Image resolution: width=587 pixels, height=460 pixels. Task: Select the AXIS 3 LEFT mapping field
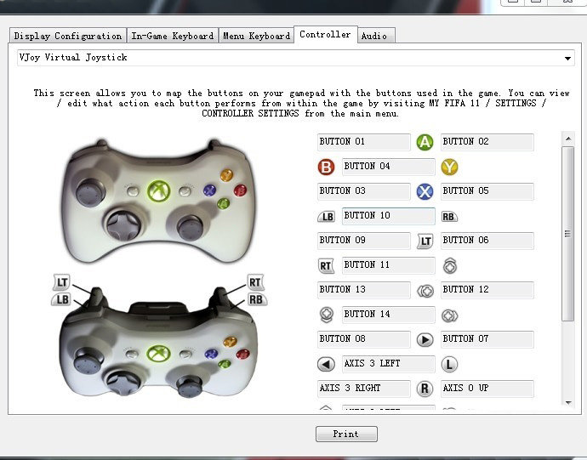[x=389, y=364]
